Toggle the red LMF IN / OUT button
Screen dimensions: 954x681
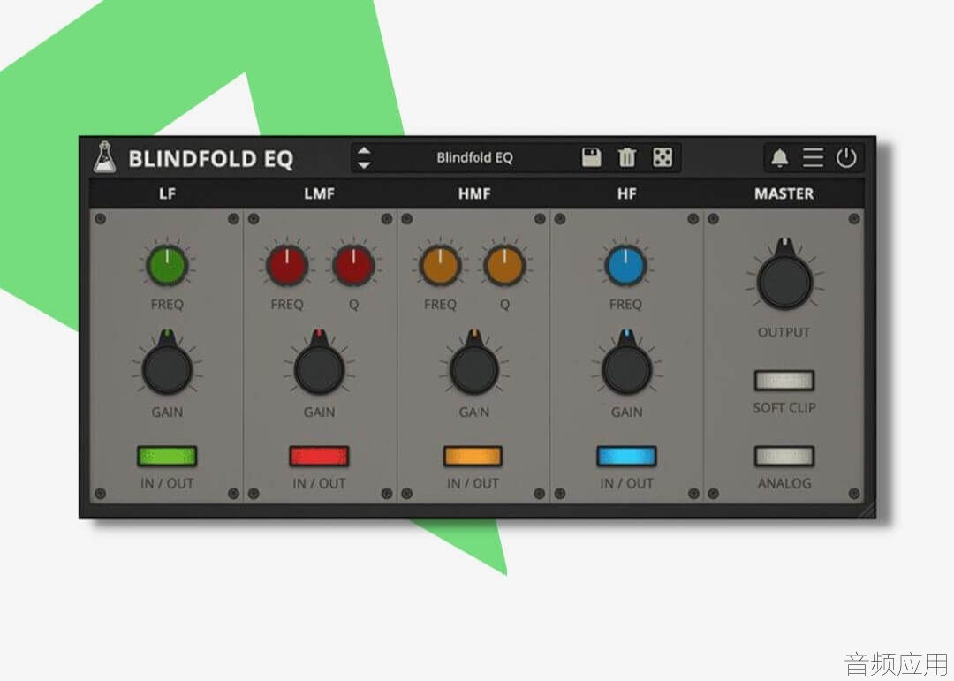click(x=320, y=456)
